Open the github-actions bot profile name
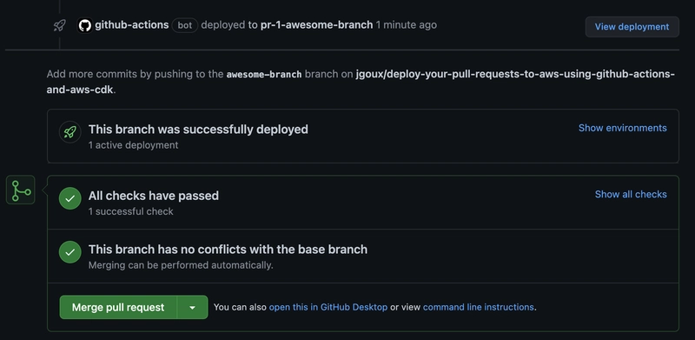 coord(132,25)
